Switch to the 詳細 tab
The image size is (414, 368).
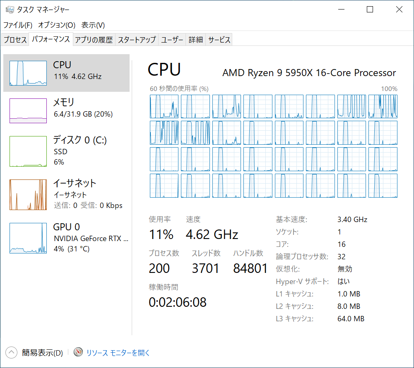point(195,40)
